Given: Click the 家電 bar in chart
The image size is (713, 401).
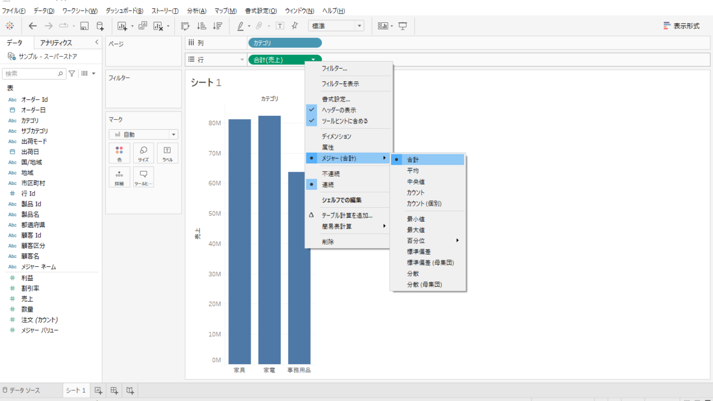Looking at the screenshot, I should 270,239.
